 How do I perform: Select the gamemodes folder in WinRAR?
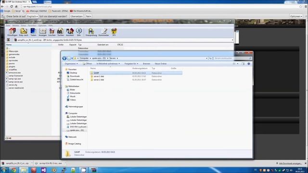[14, 54]
